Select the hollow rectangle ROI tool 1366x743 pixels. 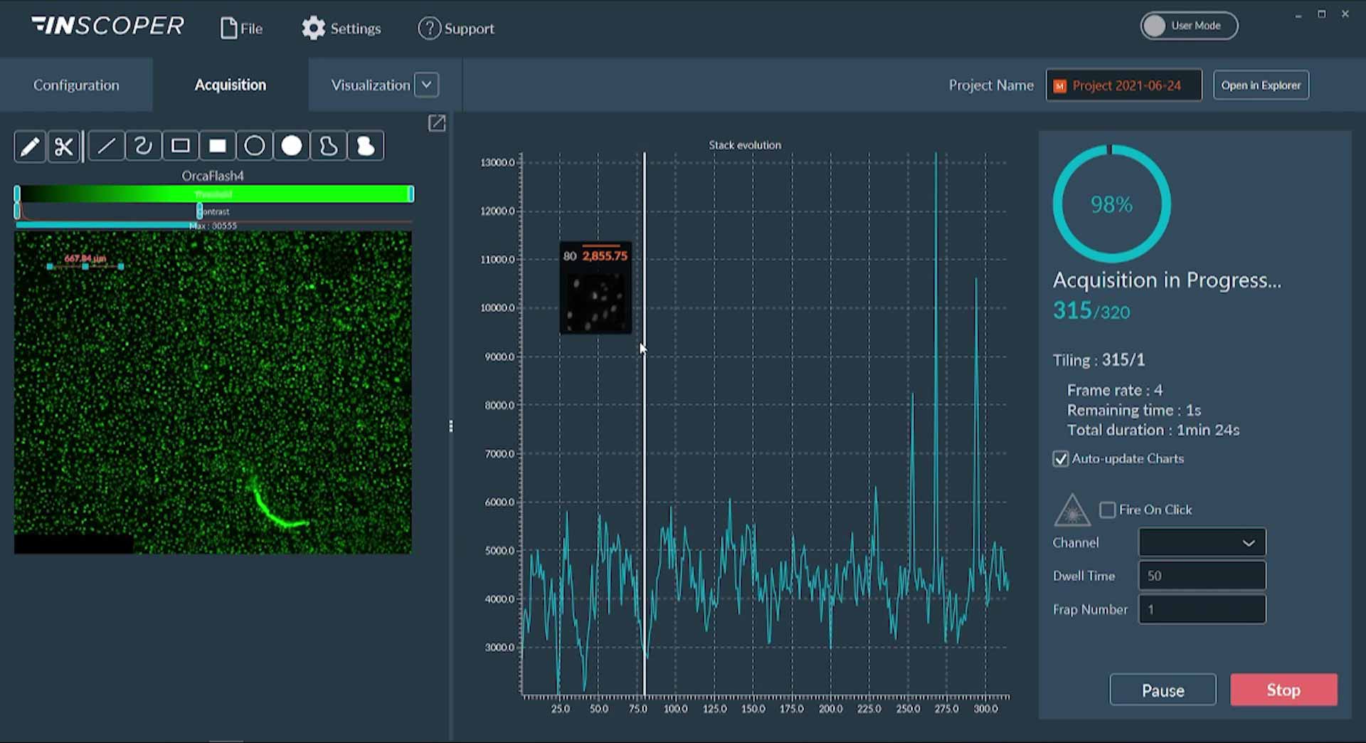click(180, 146)
